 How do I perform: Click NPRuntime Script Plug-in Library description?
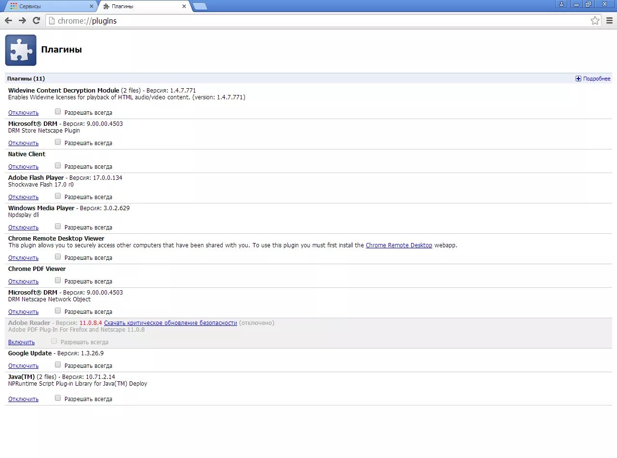pyautogui.click(x=78, y=384)
